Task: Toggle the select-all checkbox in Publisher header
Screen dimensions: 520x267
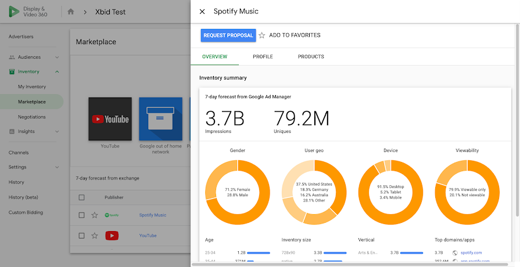Action: [82, 197]
